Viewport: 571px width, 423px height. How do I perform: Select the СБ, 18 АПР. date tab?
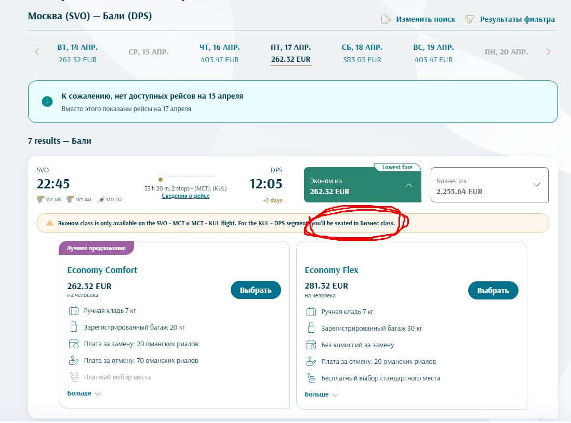point(362,53)
